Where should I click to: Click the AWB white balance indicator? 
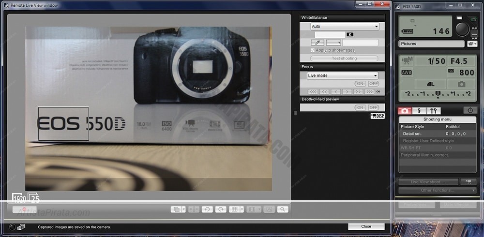tap(407, 73)
